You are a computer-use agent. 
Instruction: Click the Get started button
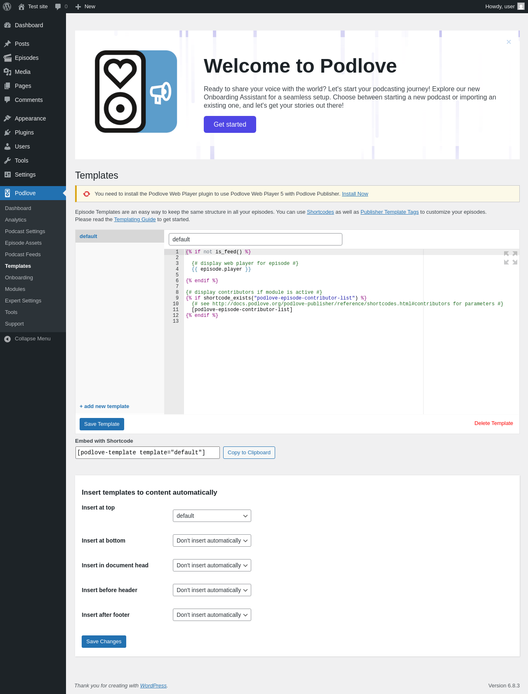(230, 124)
